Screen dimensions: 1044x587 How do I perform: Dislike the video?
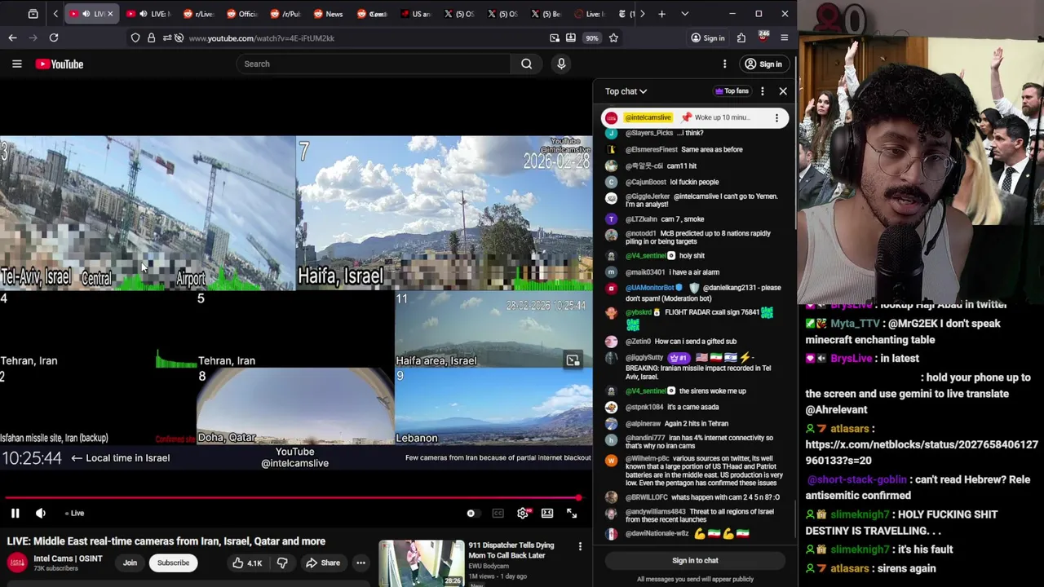point(282,563)
